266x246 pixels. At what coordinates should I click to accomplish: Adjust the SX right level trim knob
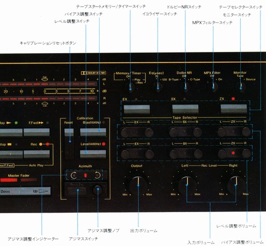(x=198, y=154)
